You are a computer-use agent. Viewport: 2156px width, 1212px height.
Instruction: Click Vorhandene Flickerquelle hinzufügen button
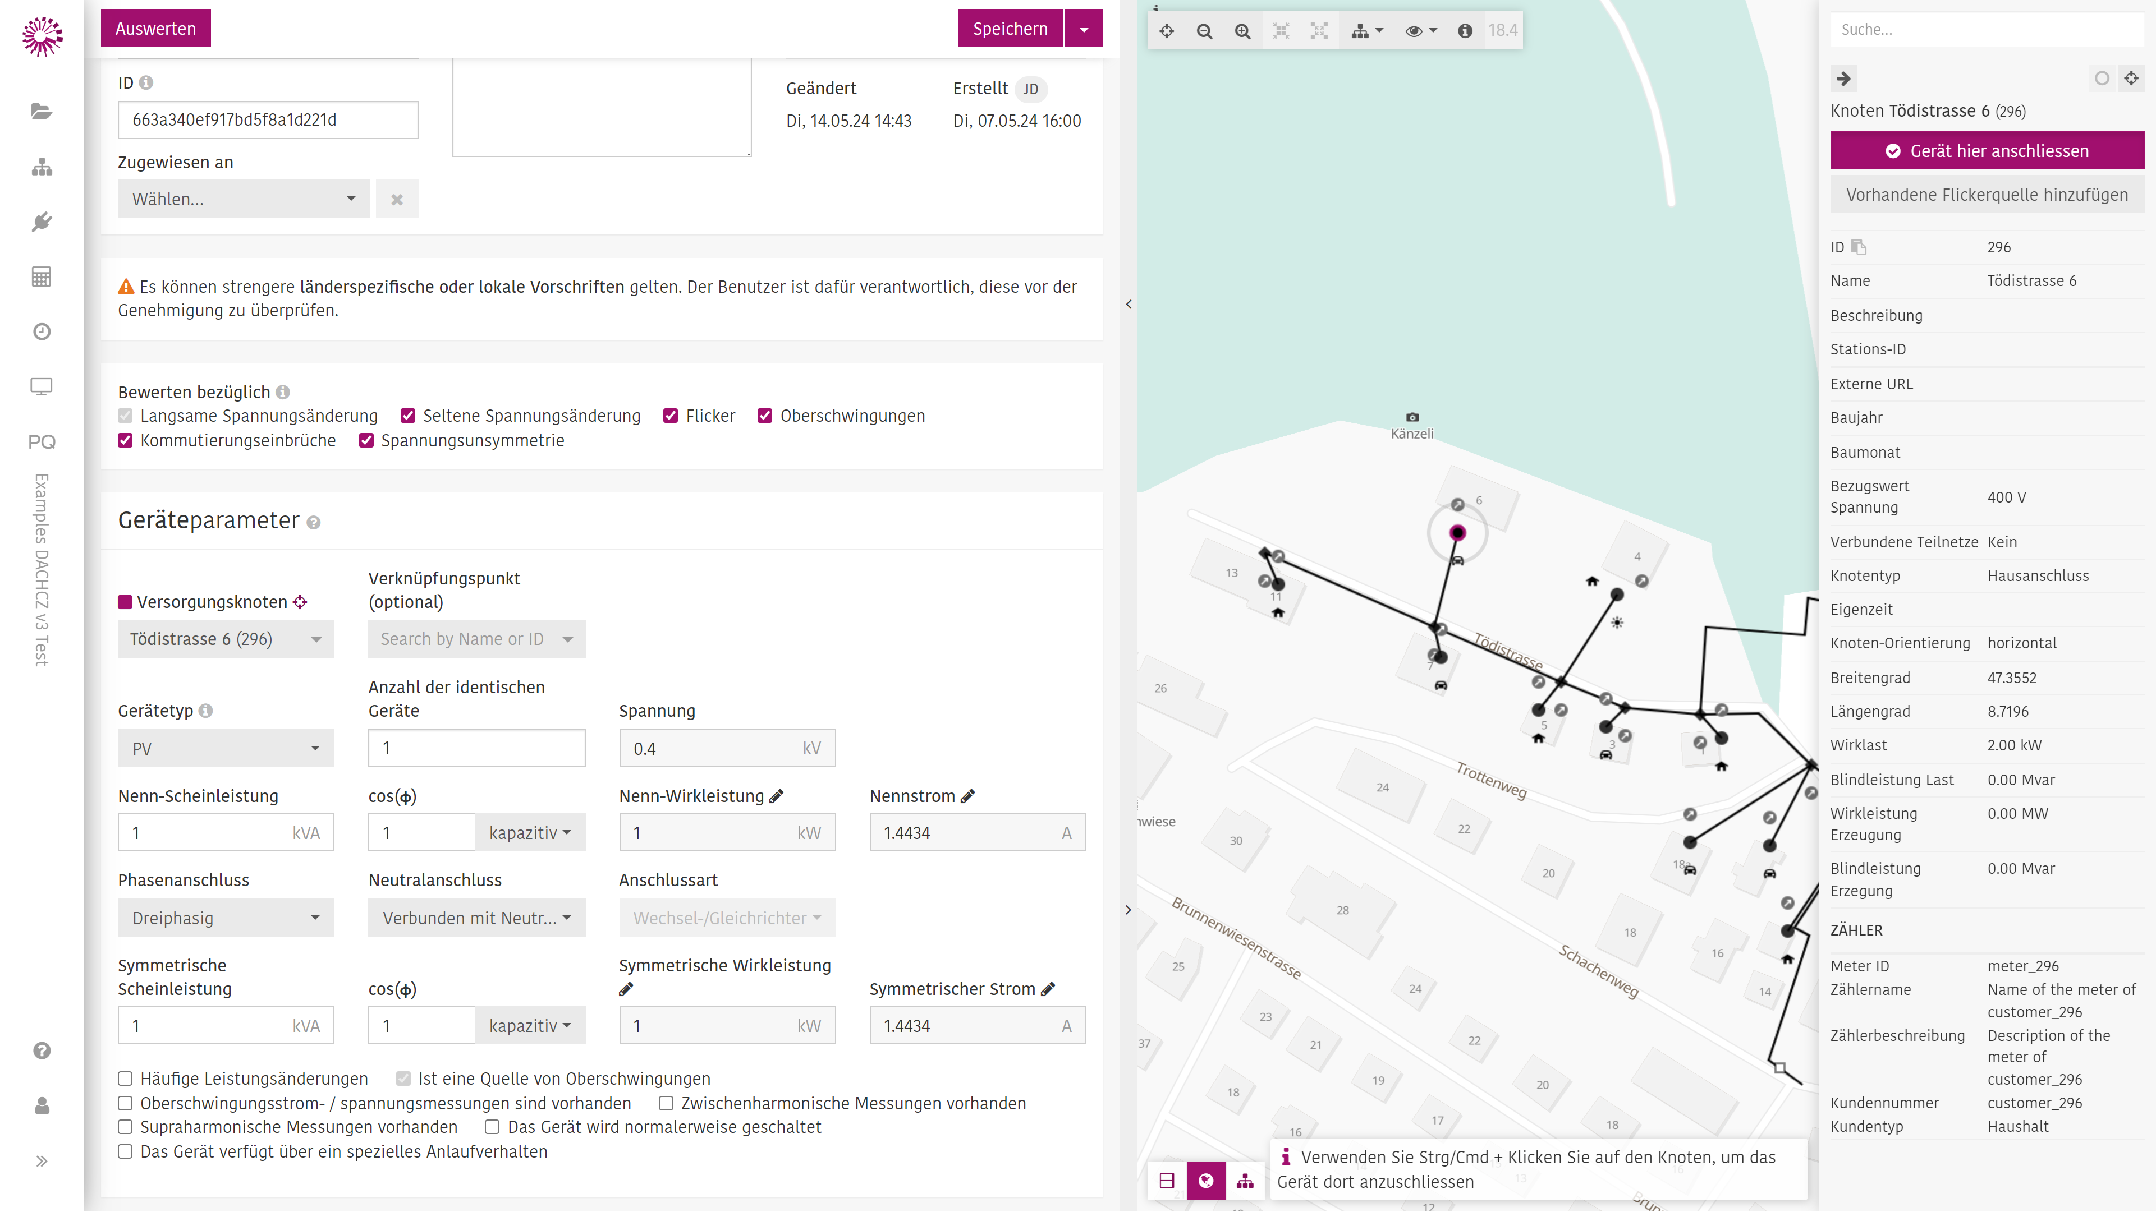[1987, 194]
